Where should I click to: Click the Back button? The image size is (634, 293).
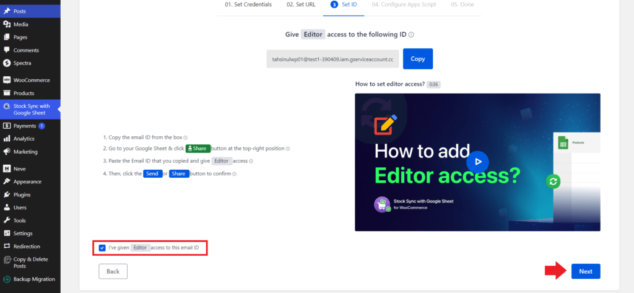[113, 271]
